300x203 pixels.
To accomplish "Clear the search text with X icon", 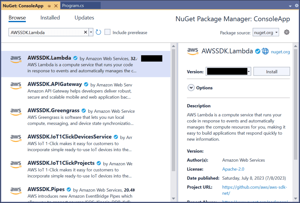I will tap(85, 32).
